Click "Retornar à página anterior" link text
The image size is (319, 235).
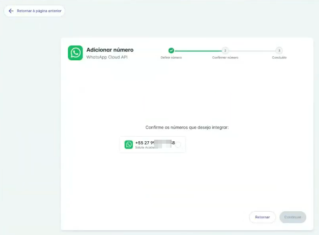[x=39, y=11]
